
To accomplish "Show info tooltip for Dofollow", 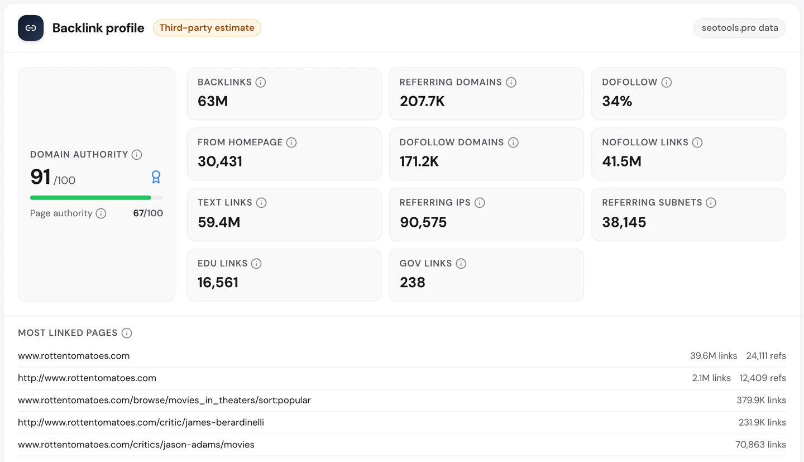I will click(x=666, y=82).
